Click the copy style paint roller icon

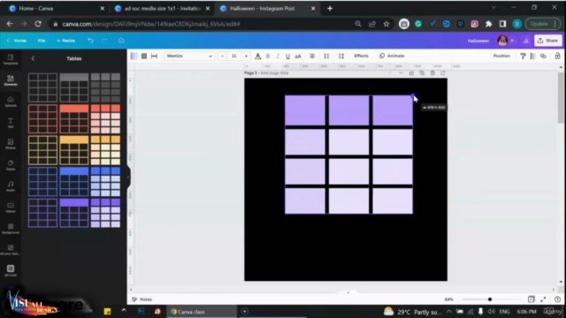click(523, 56)
